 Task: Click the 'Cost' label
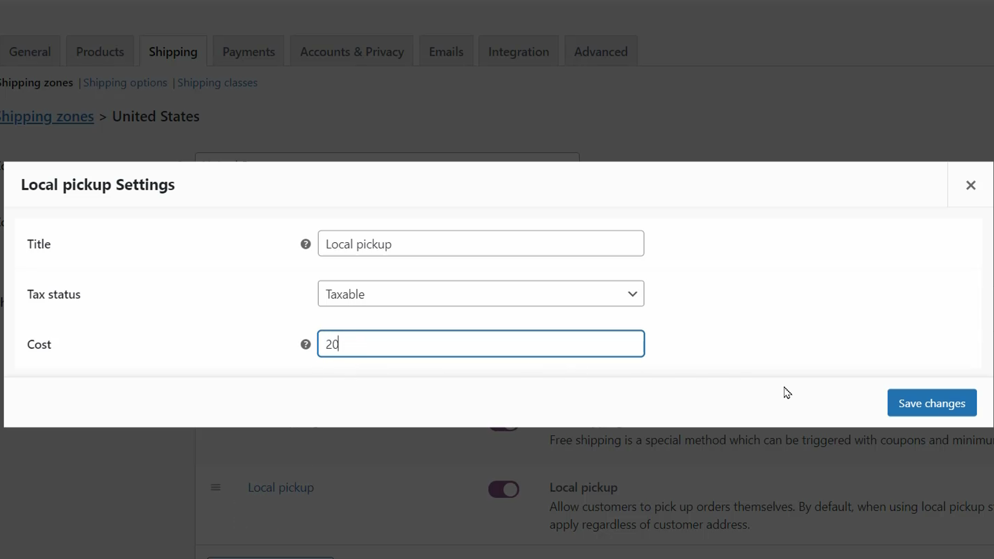pyautogui.click(x=39, y=345)
